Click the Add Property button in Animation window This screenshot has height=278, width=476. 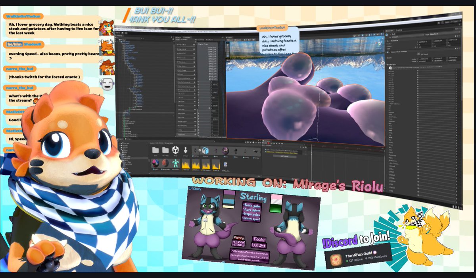(x=285, y=156)
